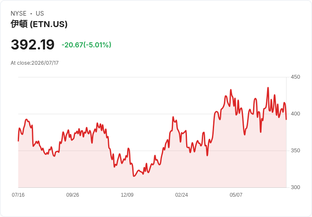Click the At close:2026/07/17 timestamp
312x217 pixels.
click(x=35, y=63)
